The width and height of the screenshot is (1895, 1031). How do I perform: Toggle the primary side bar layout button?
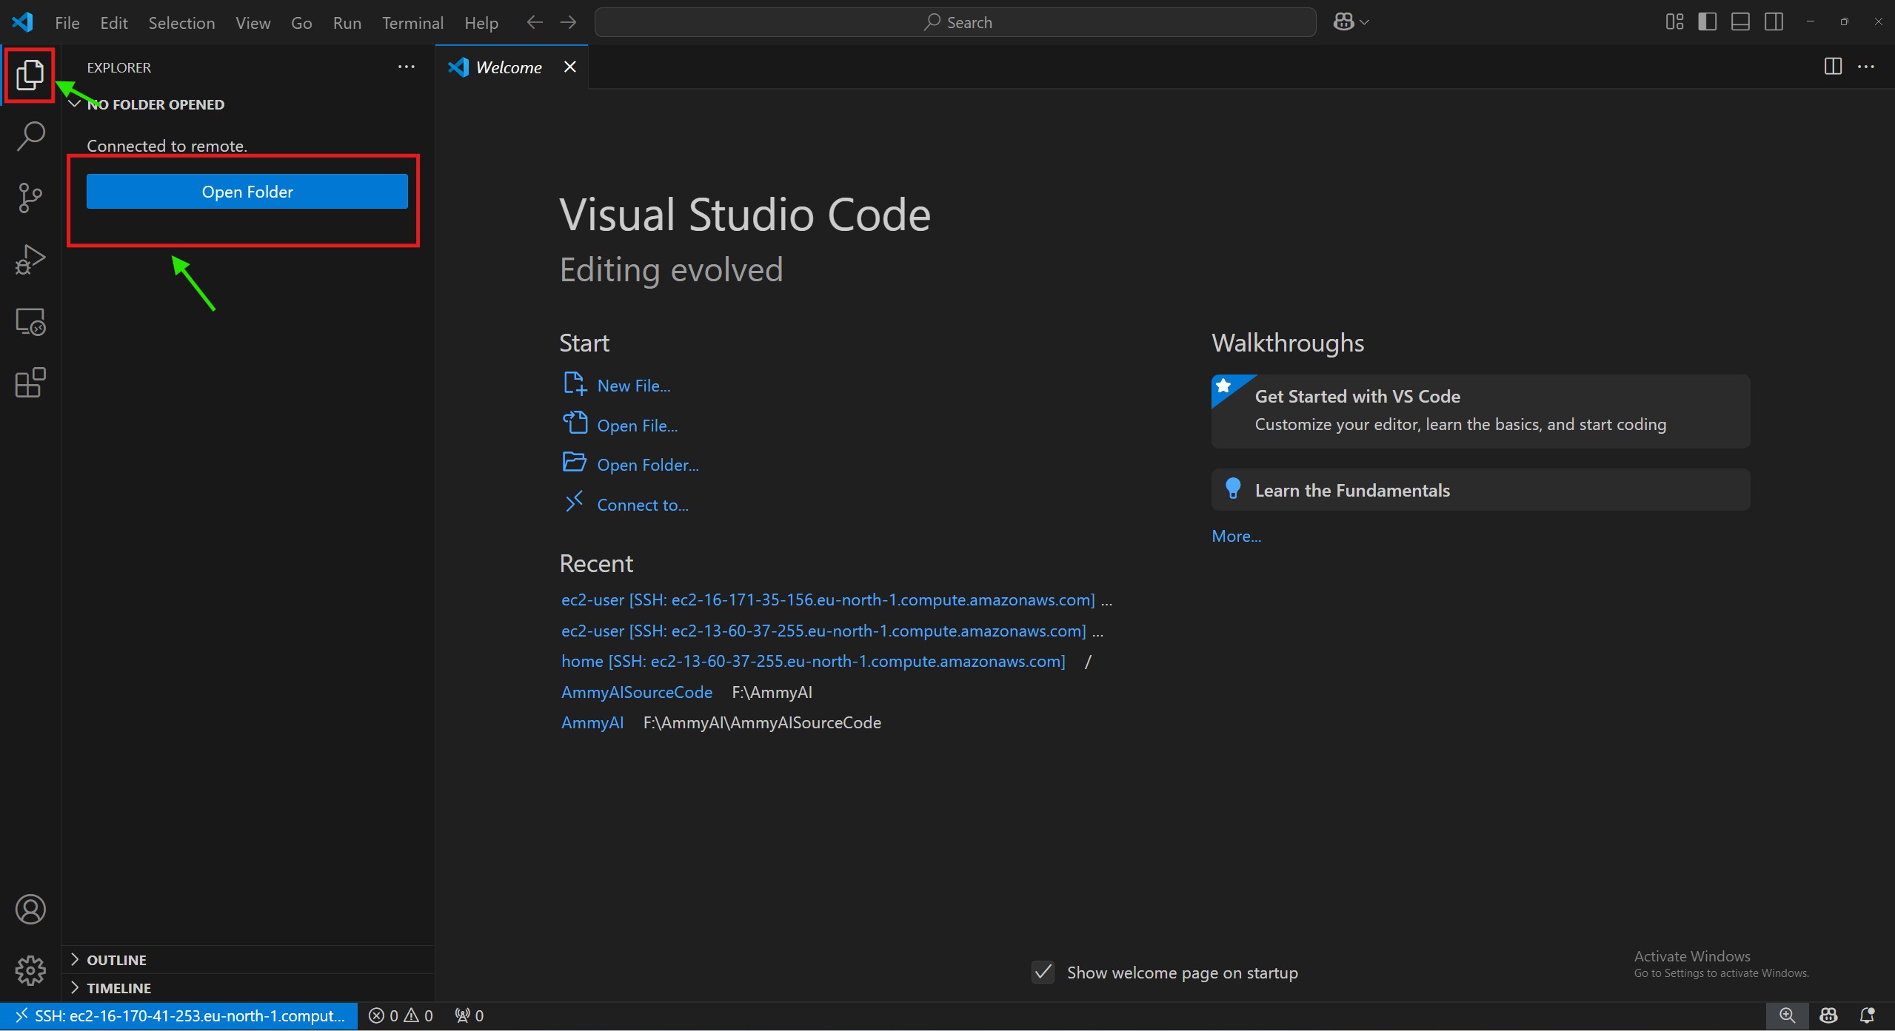point(1707,22)
